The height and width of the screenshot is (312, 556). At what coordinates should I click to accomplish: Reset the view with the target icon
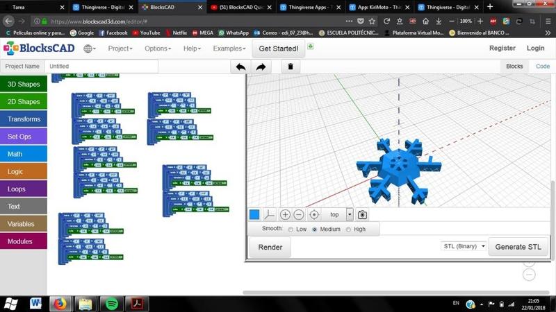(314, 214)
